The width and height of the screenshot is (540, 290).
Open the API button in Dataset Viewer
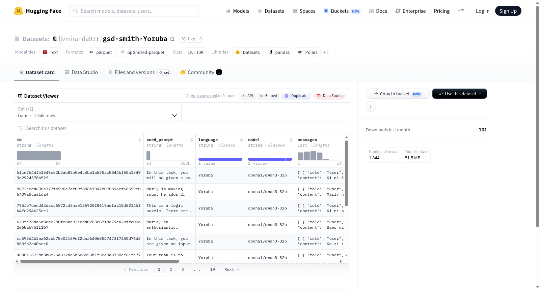(x=247, y=96)
